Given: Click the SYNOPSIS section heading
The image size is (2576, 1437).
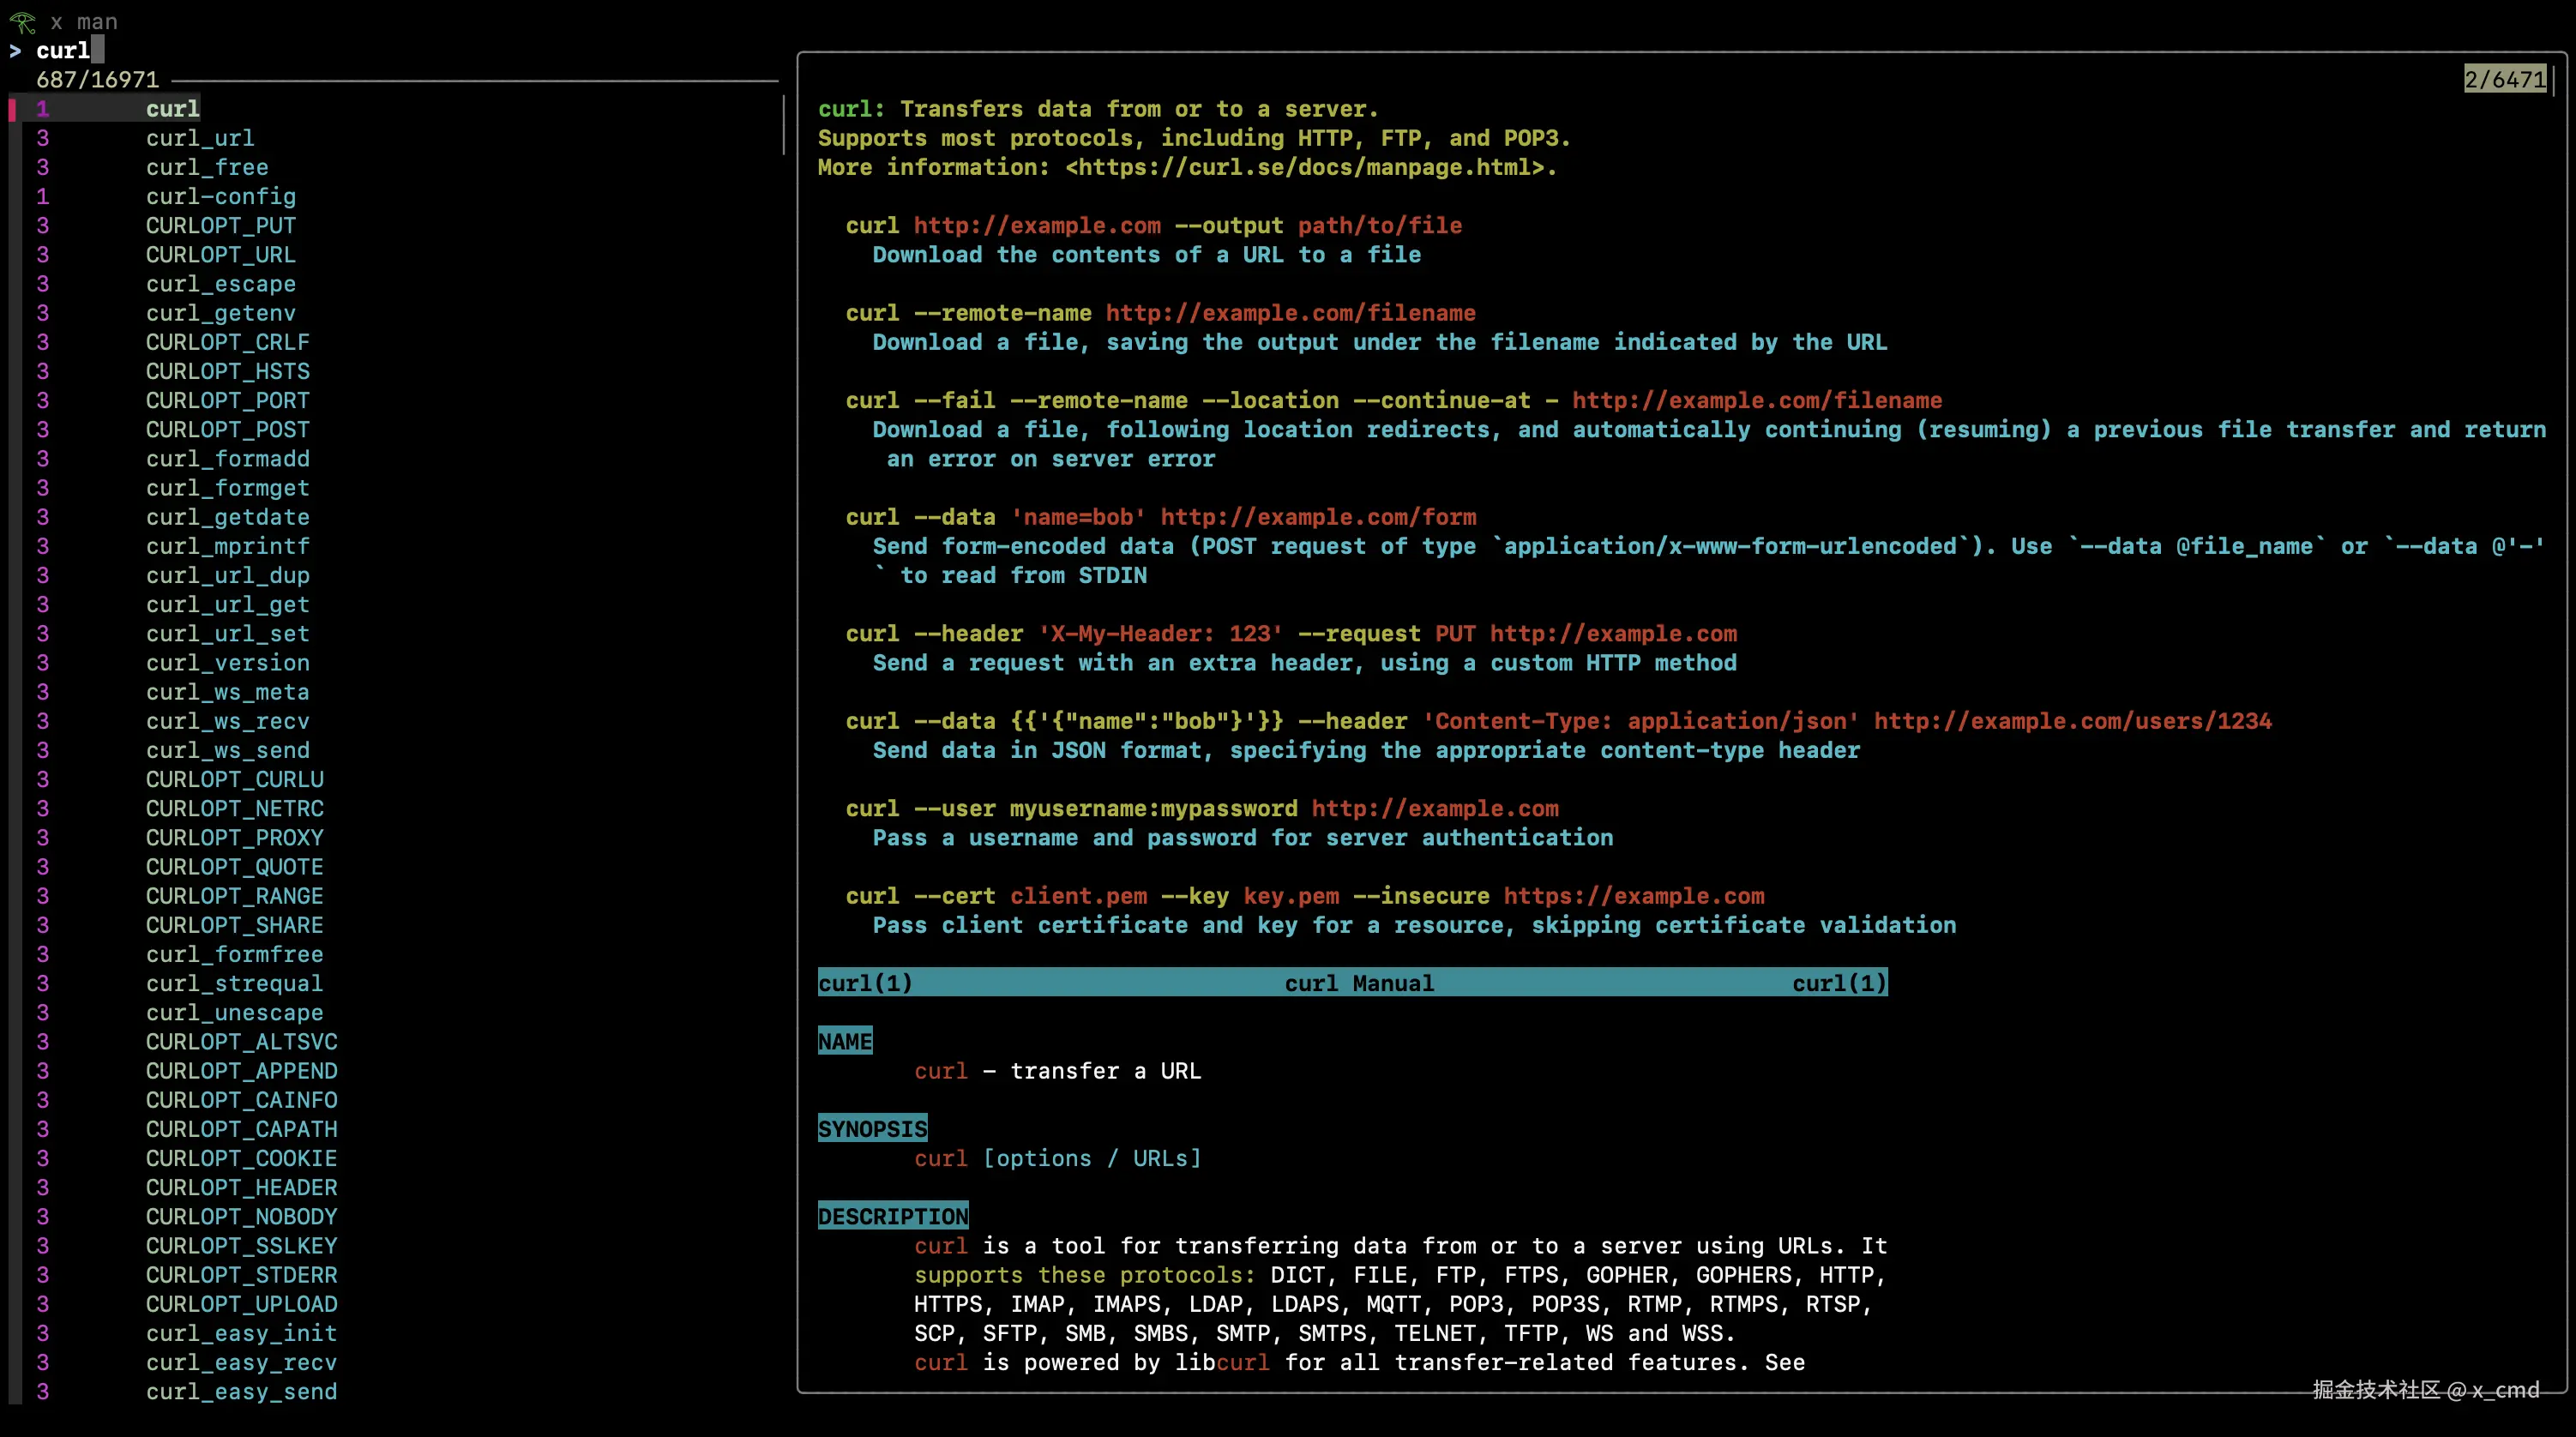Looking at the screenshot, I should click(x=872, y=1129).
